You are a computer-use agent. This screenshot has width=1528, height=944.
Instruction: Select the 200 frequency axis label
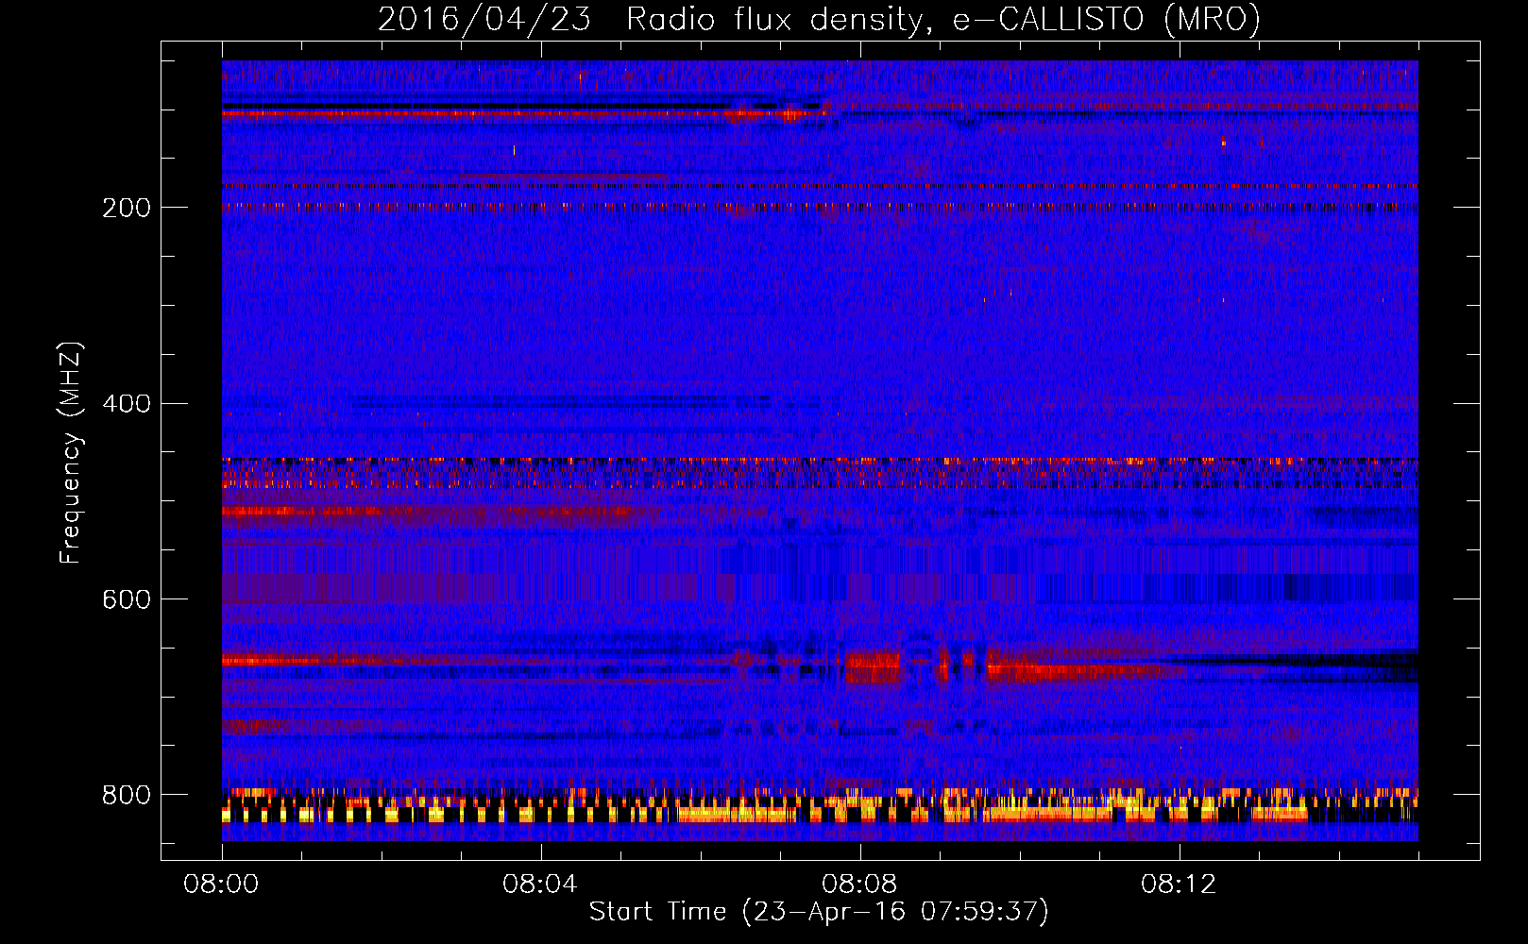[x=127, y=208]
